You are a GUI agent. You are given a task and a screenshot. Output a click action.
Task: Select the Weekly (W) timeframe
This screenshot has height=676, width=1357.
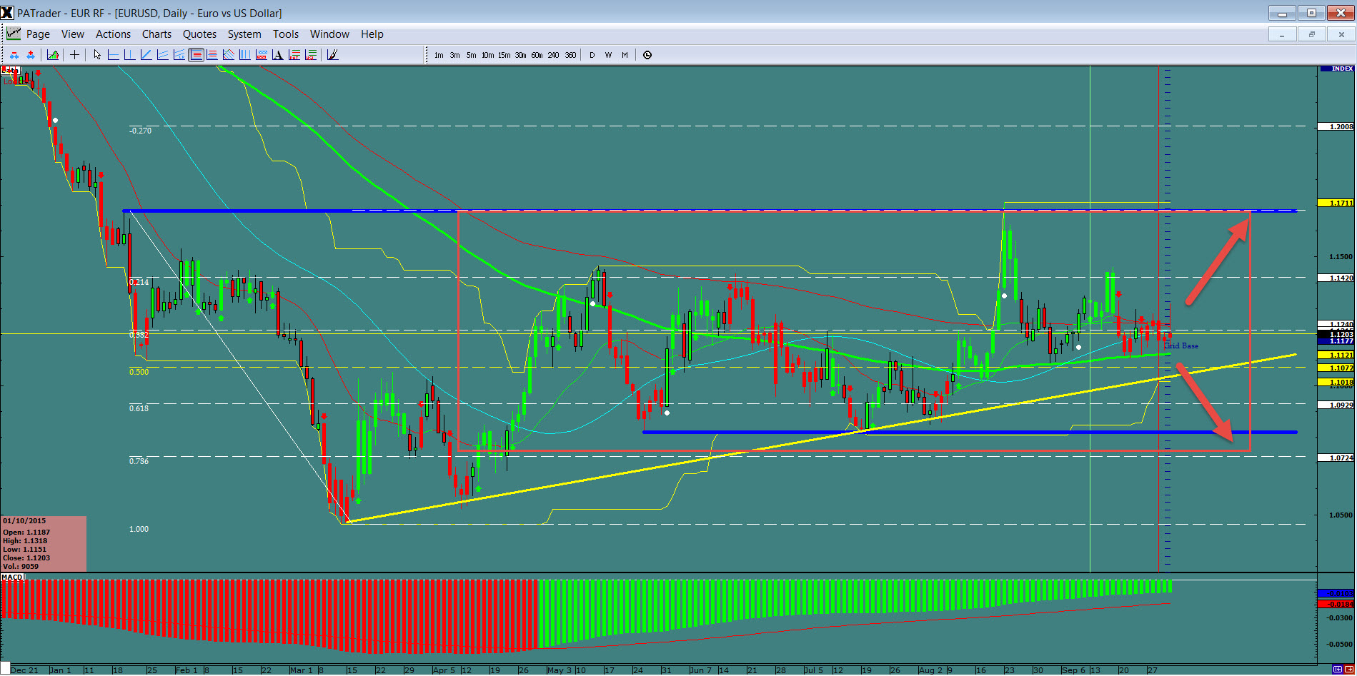608,55
